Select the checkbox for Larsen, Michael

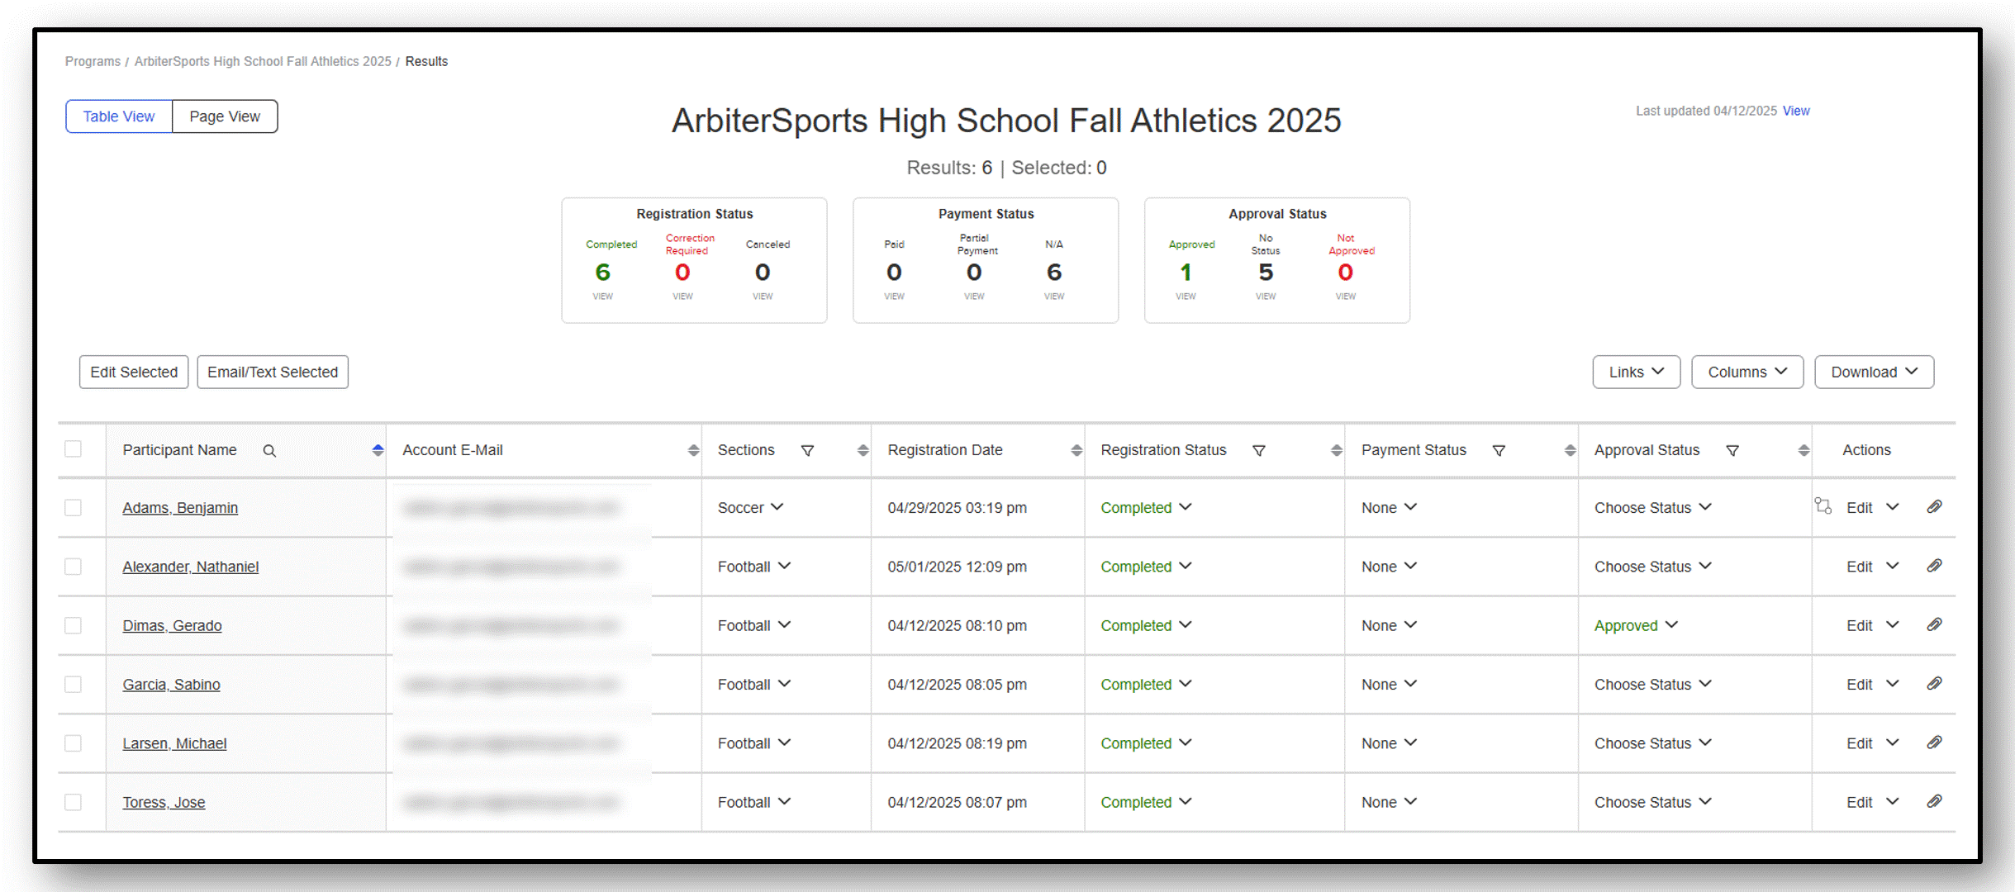pos(74,743)
